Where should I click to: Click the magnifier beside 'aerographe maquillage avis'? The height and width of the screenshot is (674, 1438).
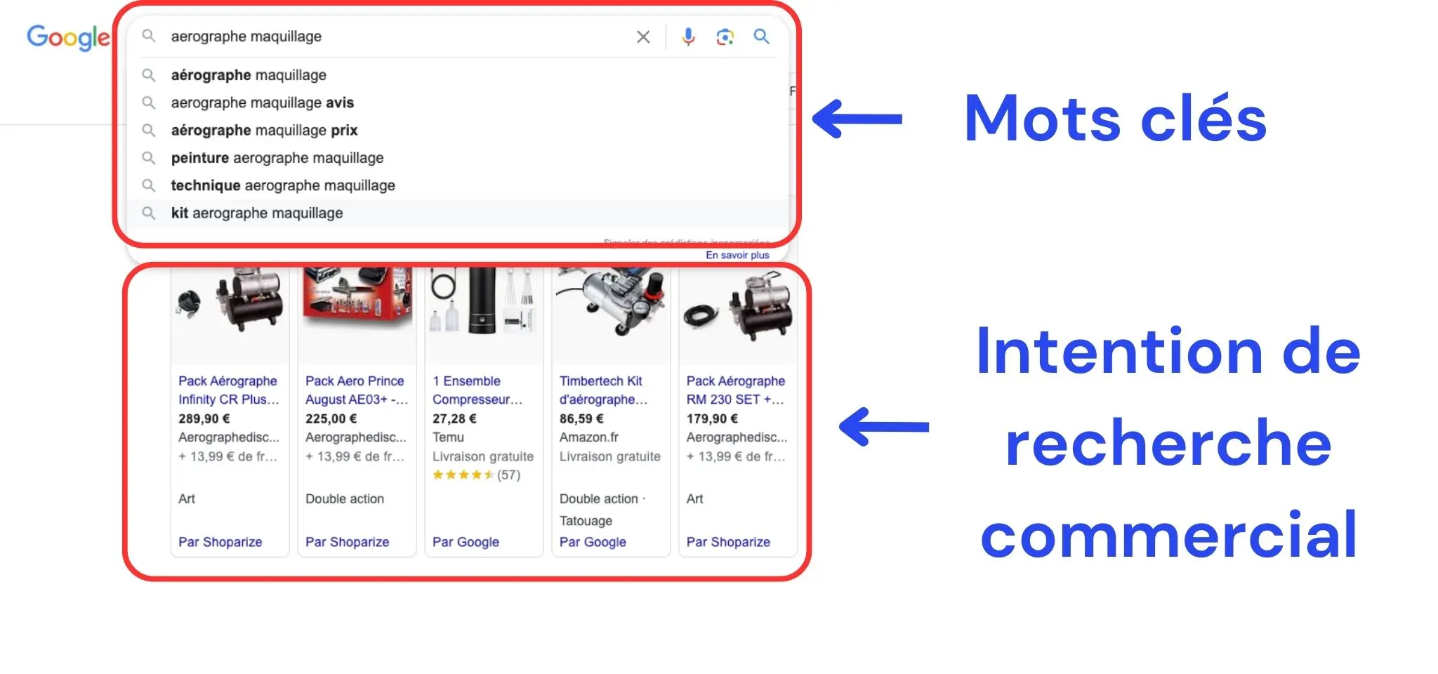point(149,103)
